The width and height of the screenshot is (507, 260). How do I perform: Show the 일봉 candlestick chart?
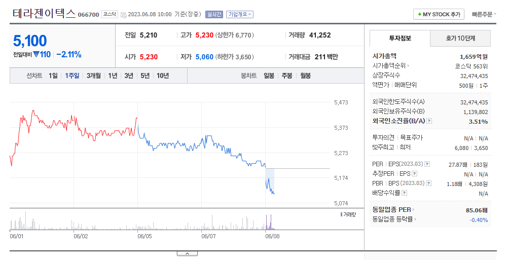(x=269, y=76)
